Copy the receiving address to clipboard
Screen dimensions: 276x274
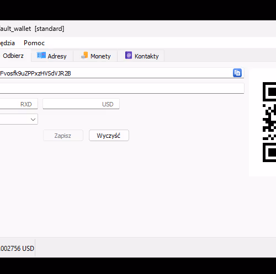pos(237,73)
